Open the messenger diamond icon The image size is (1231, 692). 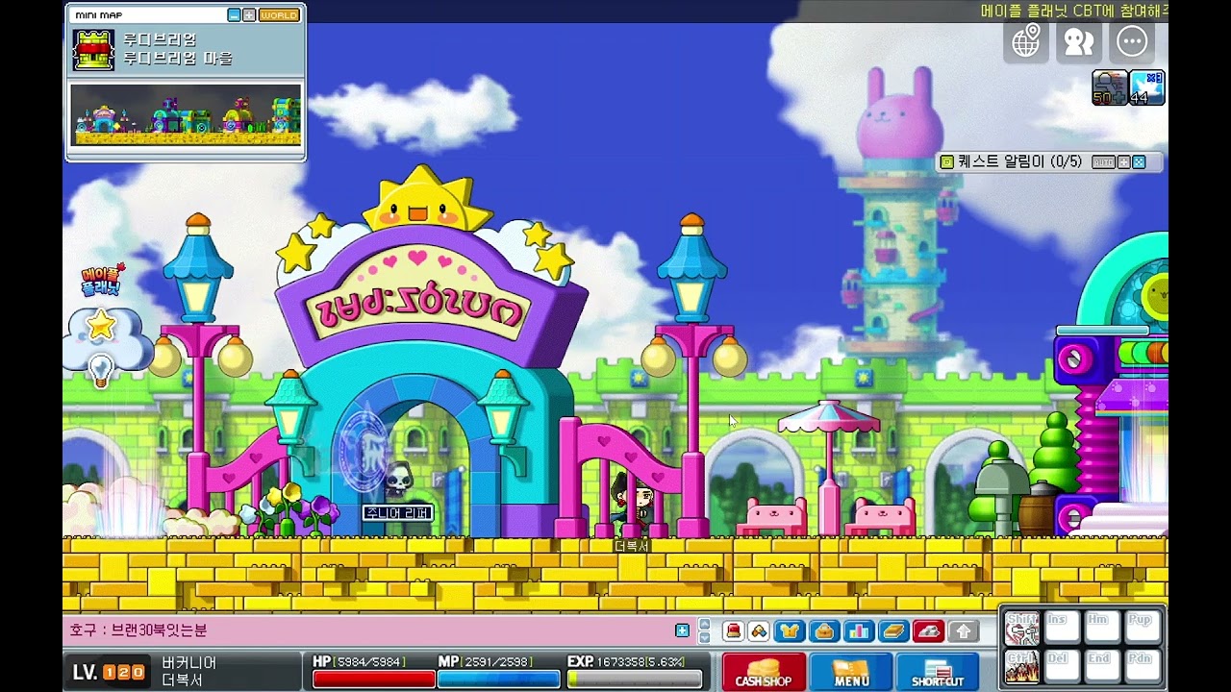(759, 631)
